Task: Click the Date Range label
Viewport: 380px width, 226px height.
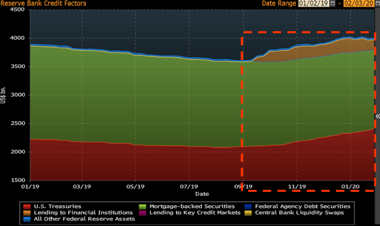Action: coord(280,4)
